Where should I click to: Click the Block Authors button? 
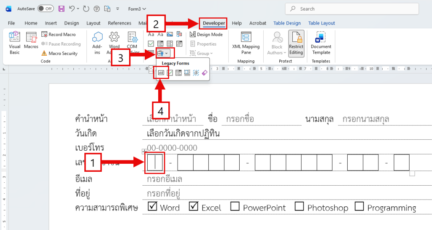277,43
